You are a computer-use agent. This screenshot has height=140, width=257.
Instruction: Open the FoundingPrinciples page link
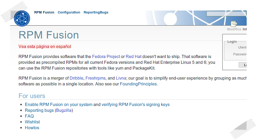tap(138, 84)
